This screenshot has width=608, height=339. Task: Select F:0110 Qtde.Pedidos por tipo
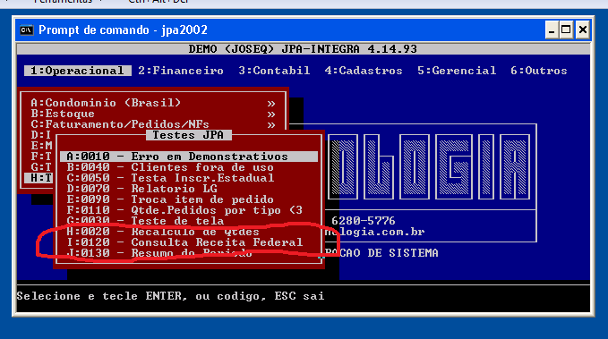(x=184, y=210)
